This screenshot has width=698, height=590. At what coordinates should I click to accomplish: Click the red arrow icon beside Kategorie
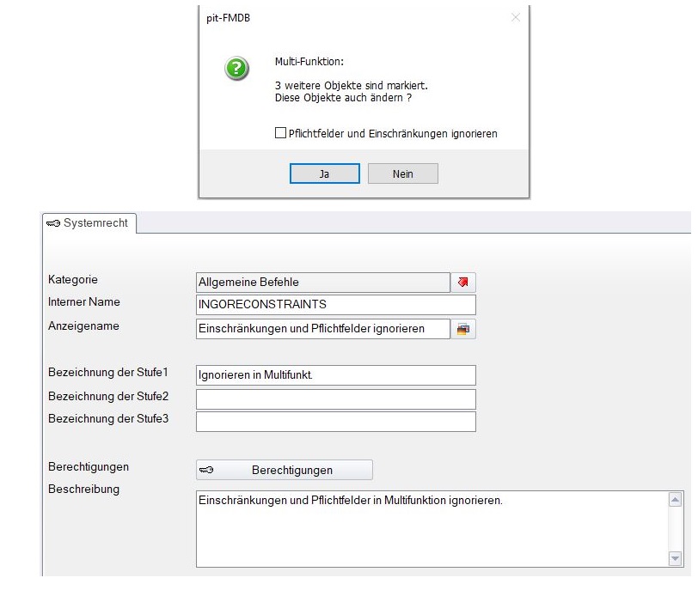(x=463, y=283)
